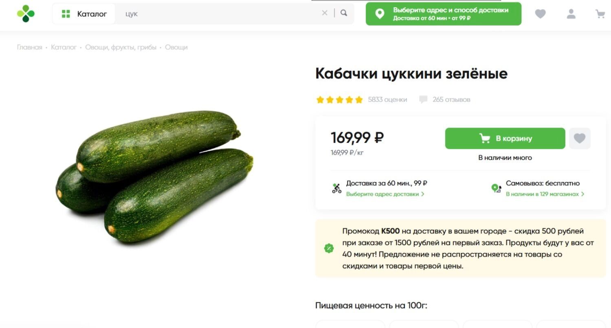Clear the search field with the X
The width and height of the screenshot is (611, 328).
pyautogui.click(x=325, y=13)
